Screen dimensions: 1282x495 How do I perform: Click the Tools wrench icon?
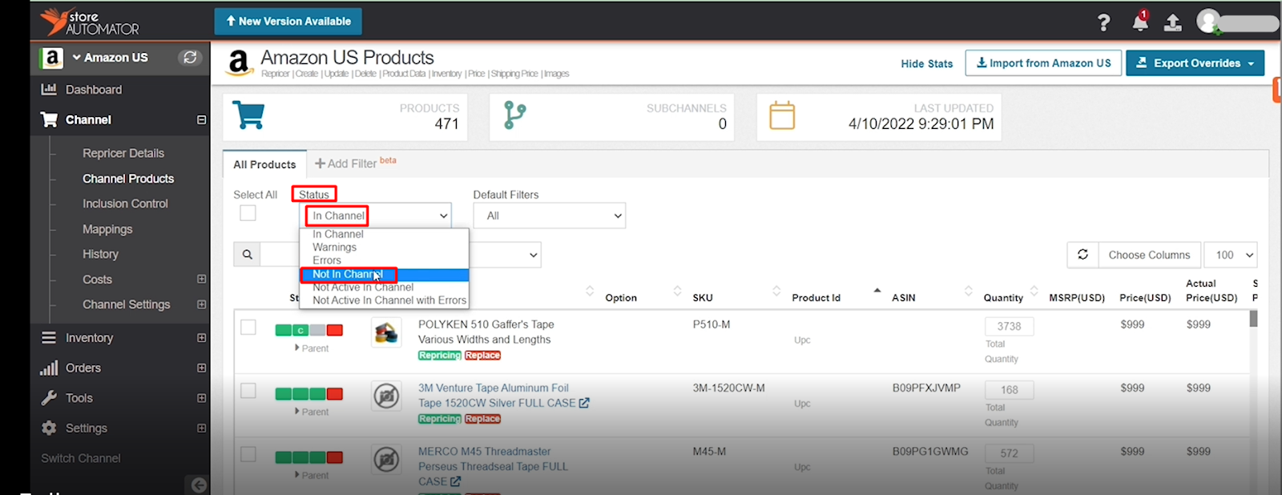[x=49, y=398]
